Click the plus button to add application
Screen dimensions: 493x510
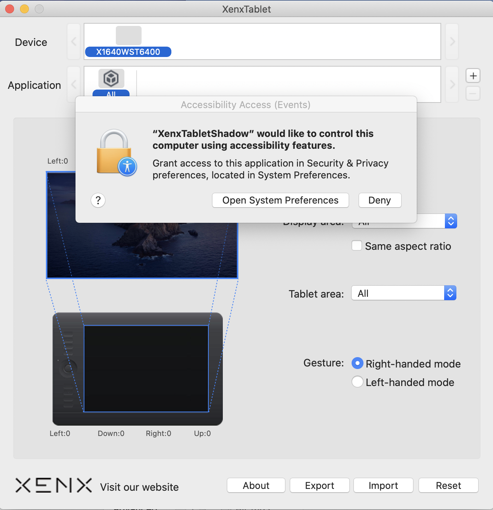tap(473, 76)
